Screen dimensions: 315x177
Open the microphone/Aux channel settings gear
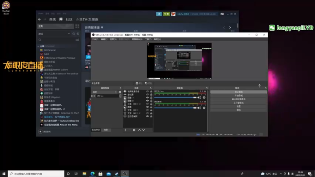[x=204, y=98]
